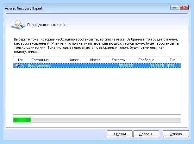Sort volumes by Свободно column
Viewport: 194px width, 144px height.
(150, 60)
